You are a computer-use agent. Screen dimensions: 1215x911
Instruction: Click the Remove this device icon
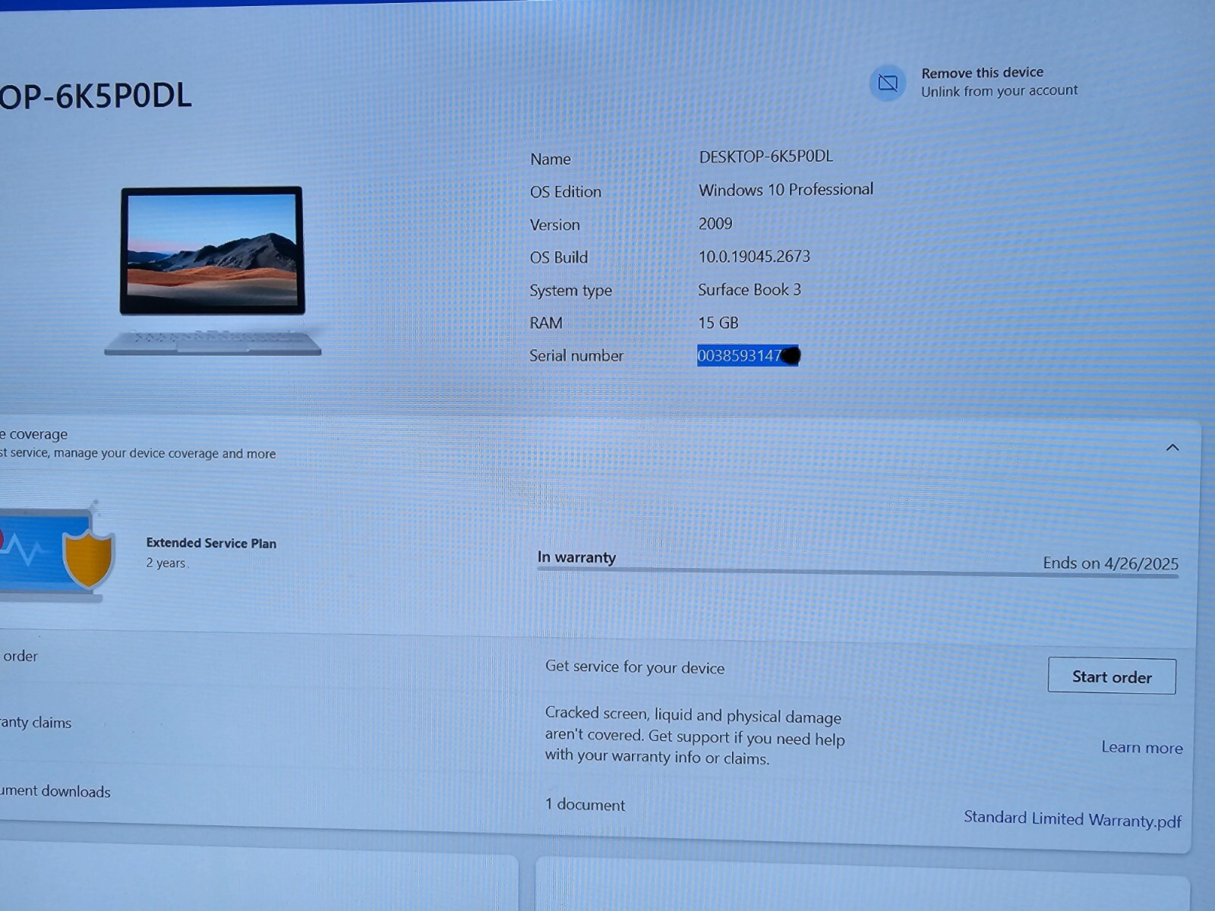[x=888, y=84]
